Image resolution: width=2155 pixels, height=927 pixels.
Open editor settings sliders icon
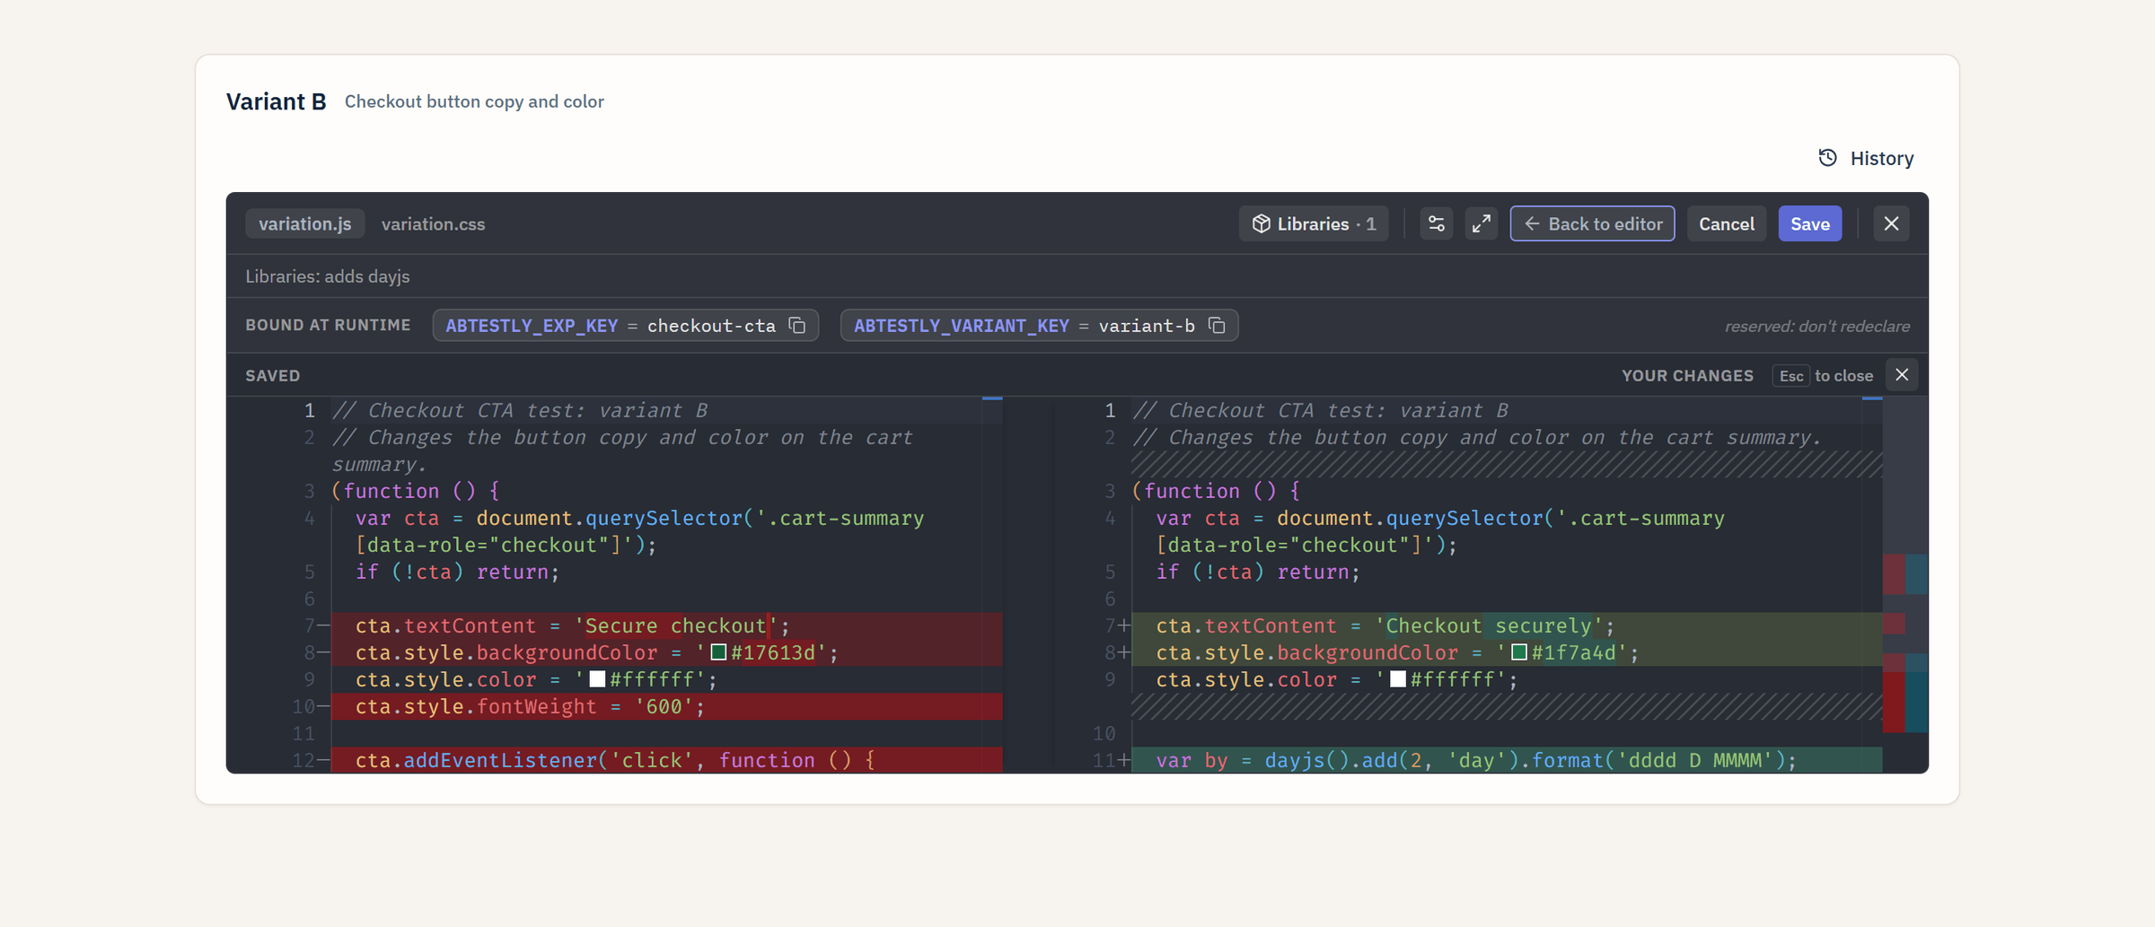point(1436,223)
